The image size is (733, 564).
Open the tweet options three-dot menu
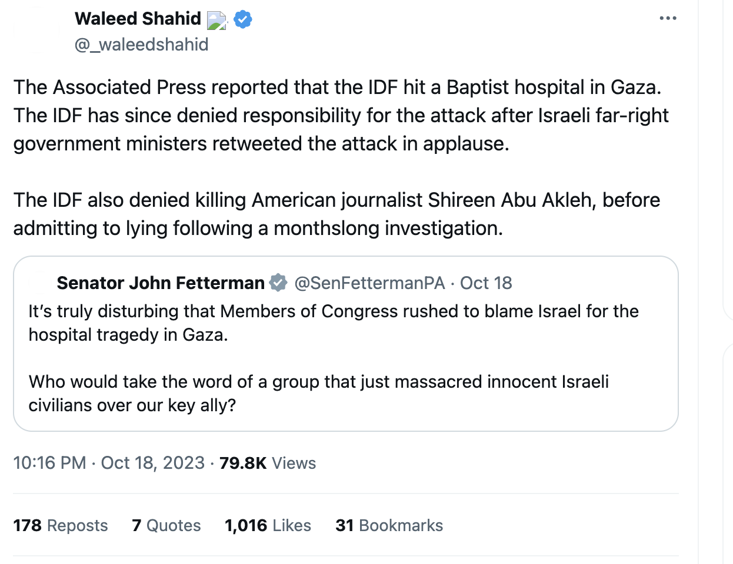(x=668, y=18)
